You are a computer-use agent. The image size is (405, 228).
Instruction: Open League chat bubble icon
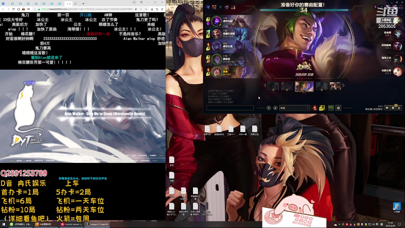pyautogui.click(x=387, y=108)
